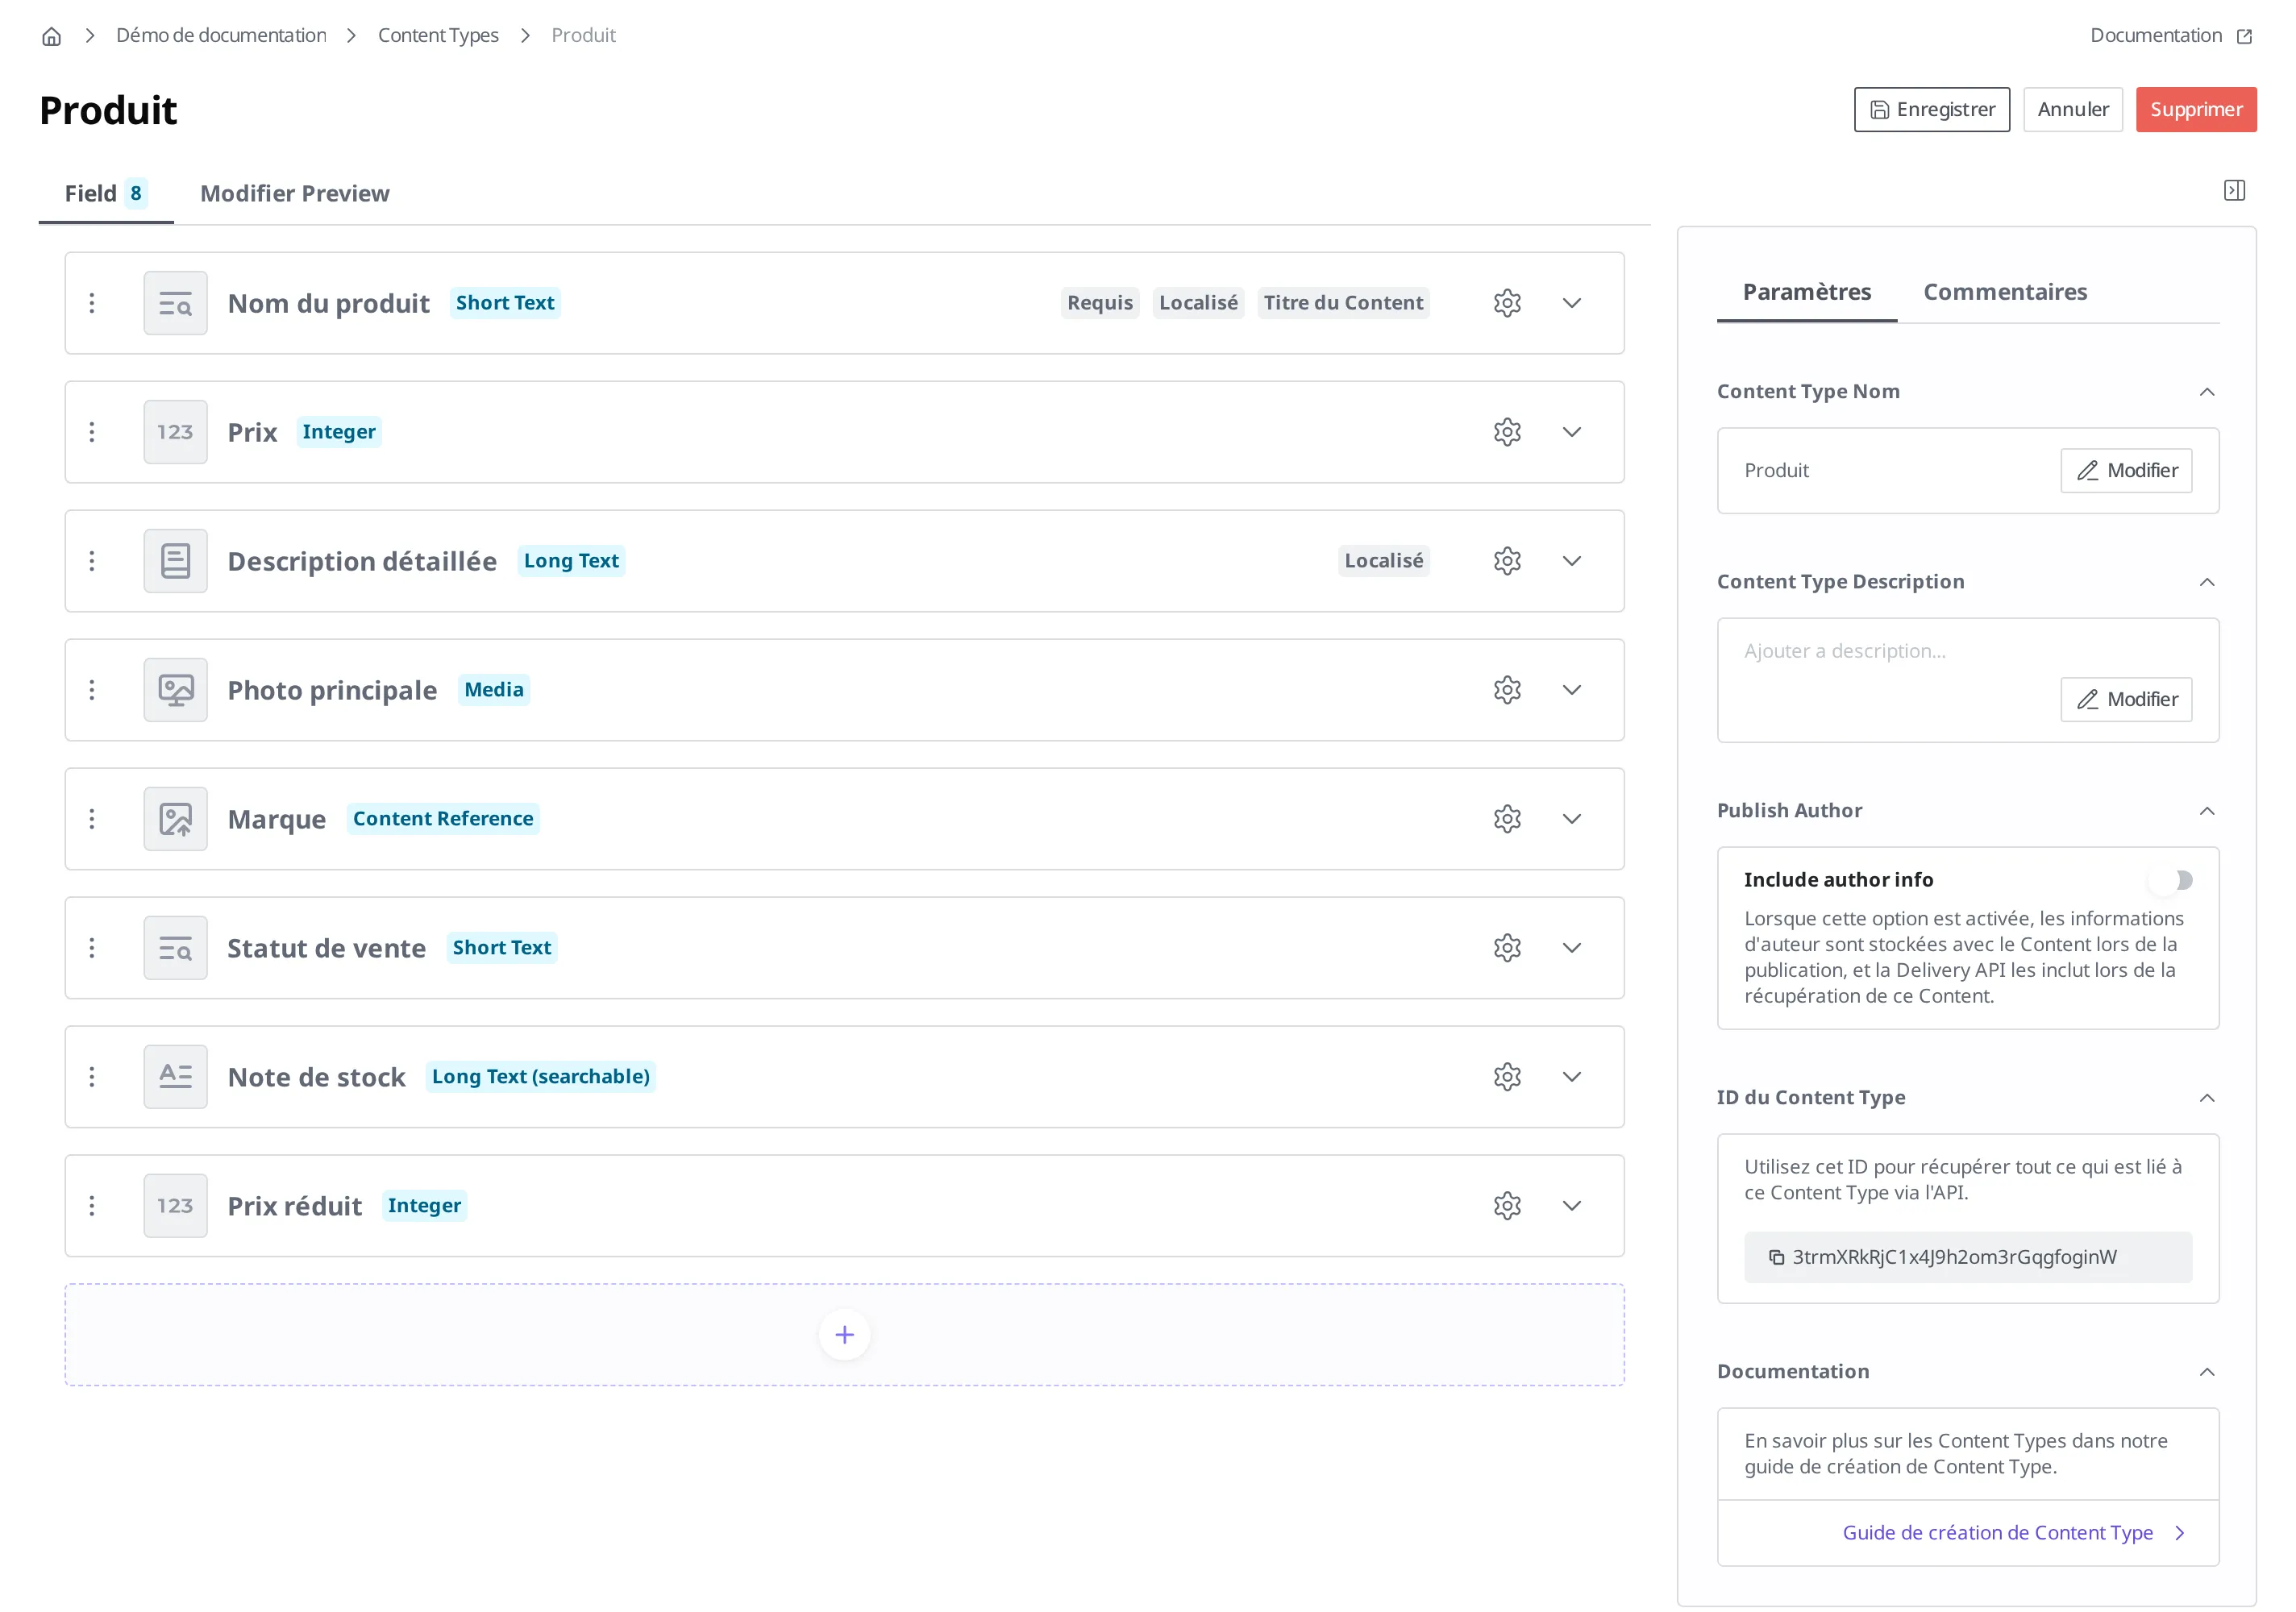Open settings gear for Description détaillée

click(x=1507, y=561)
